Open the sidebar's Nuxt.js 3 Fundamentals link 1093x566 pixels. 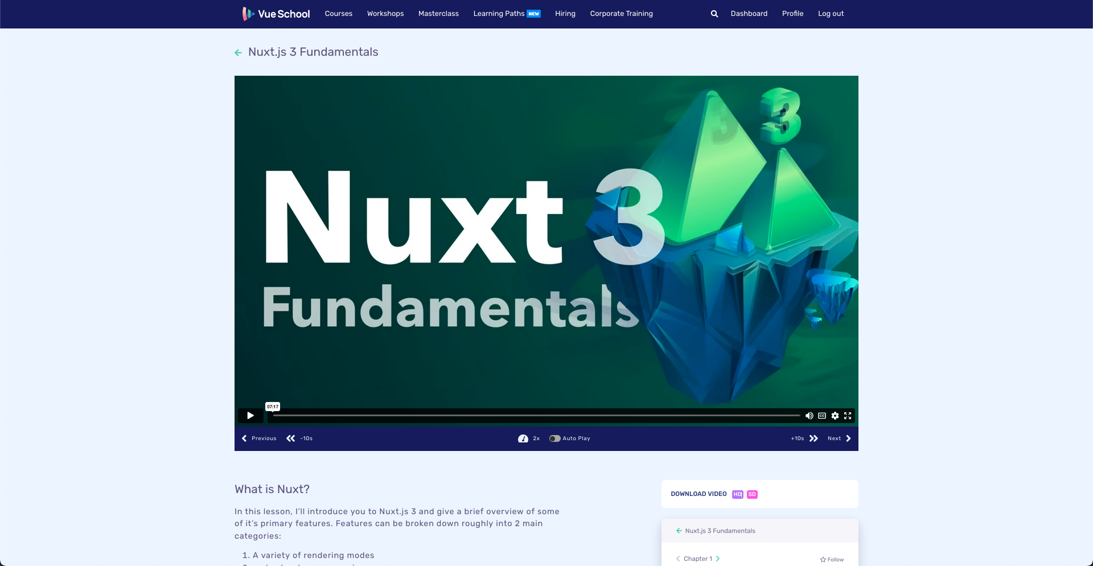pos(720,531)
